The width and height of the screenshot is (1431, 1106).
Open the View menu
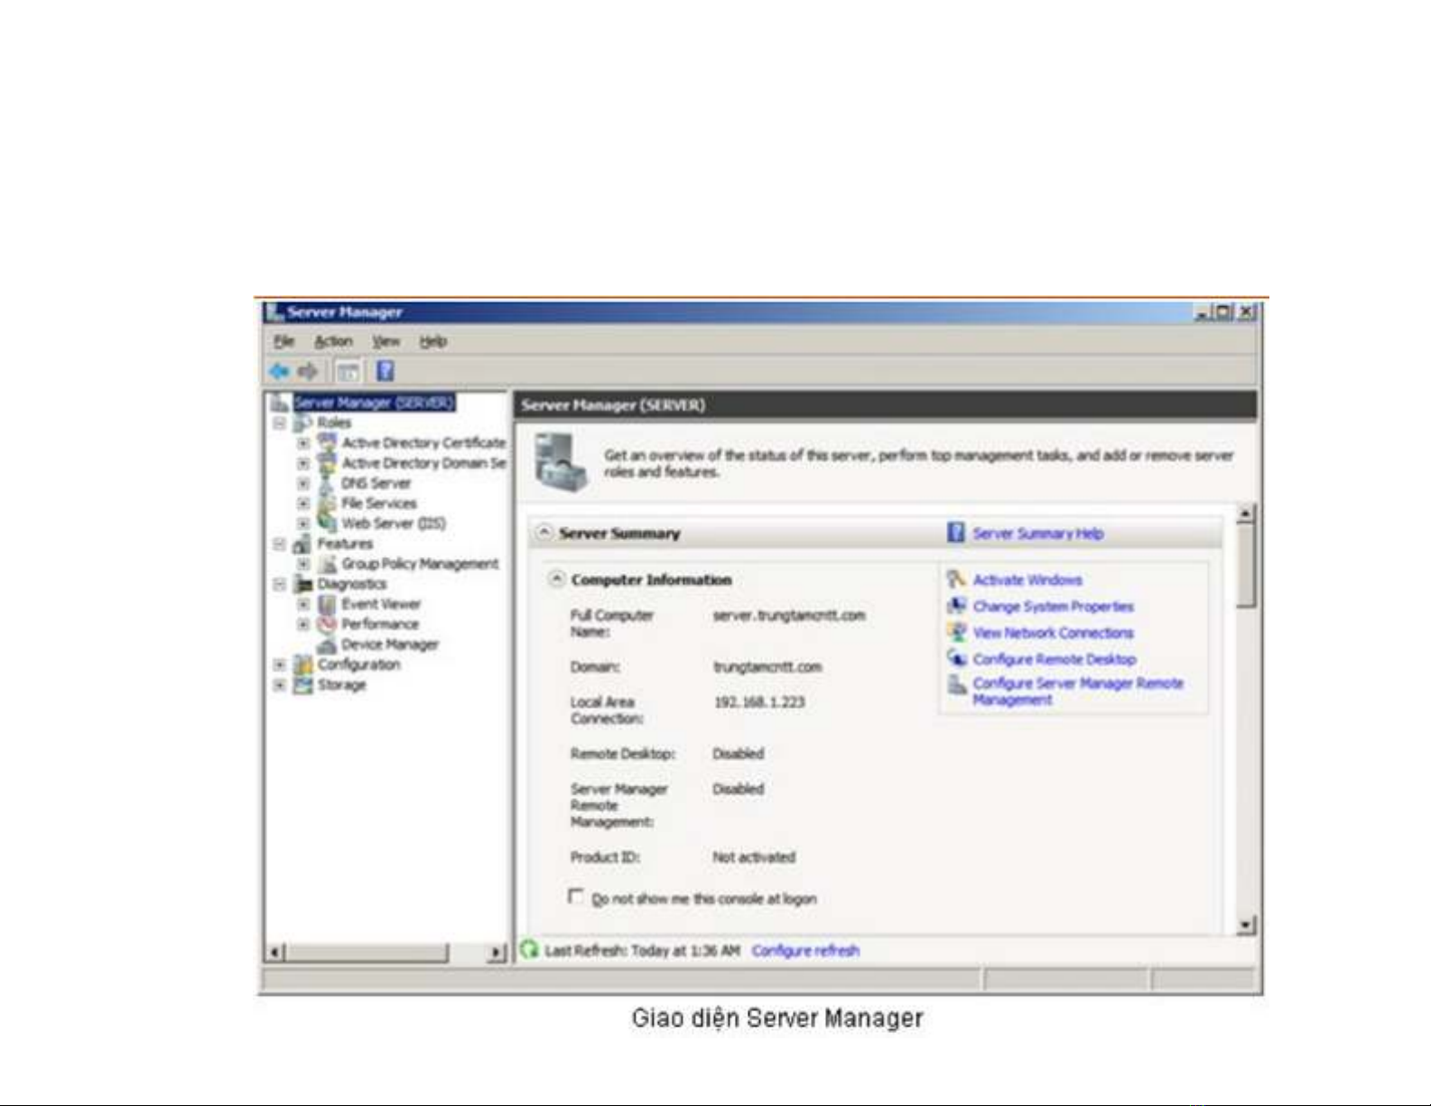click(x=386, y=341)
